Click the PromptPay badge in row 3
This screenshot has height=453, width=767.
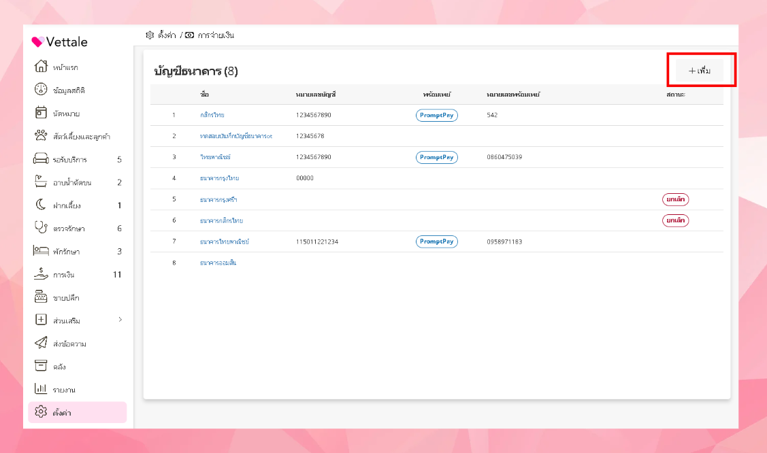[437, 157]
